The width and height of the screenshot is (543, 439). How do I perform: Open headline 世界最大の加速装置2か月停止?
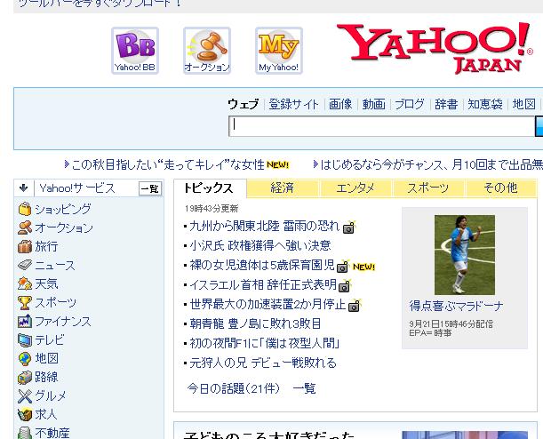(268, 304)
